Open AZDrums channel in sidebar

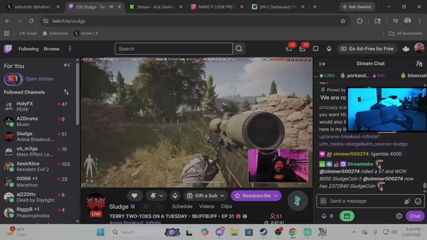(37, 121)
